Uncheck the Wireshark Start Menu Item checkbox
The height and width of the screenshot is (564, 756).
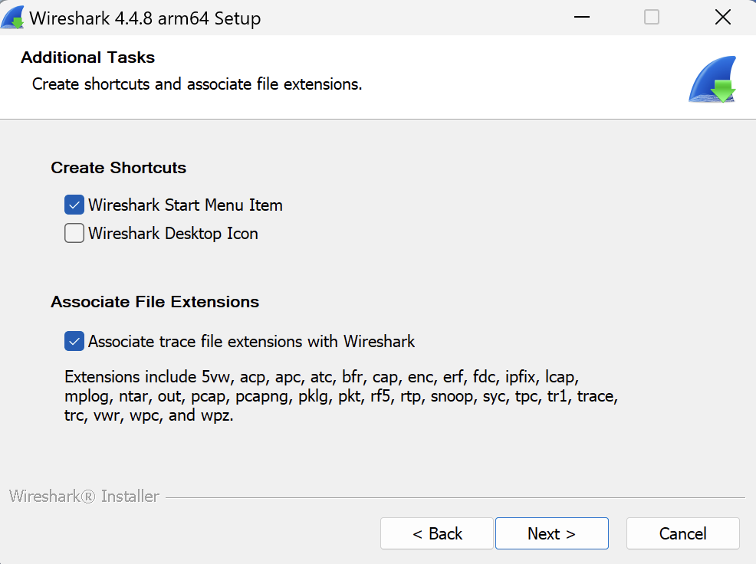pos(74,205)
